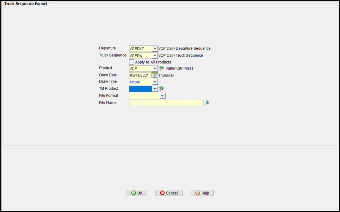This screenshot has width=340, height=212.
Task: Click the highlighted TM Product entry box
Action: [x=140, y=89]
